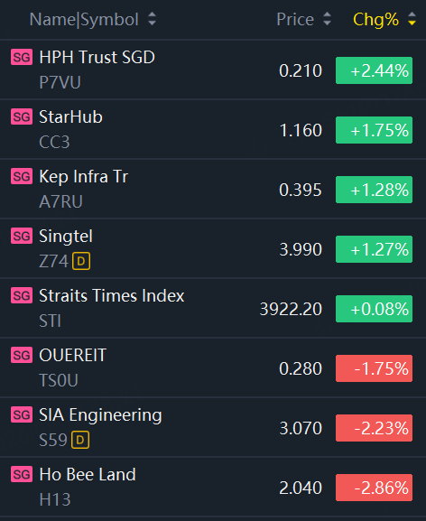This screenshot has width=426, height=521.
Task: Toggle Chg% sort order arrow icon
Action: [412, 19]
